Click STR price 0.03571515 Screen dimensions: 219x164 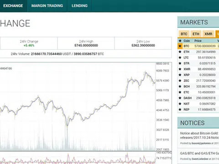pyautogui.click(x=208, y=63)
